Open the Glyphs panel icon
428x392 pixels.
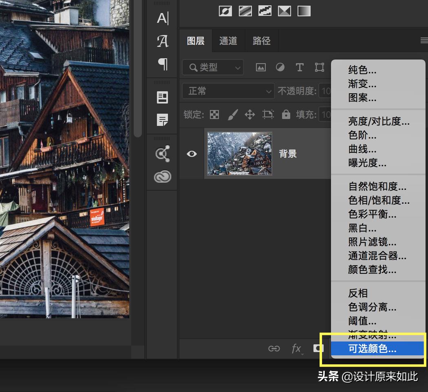(x=163, y=41)
